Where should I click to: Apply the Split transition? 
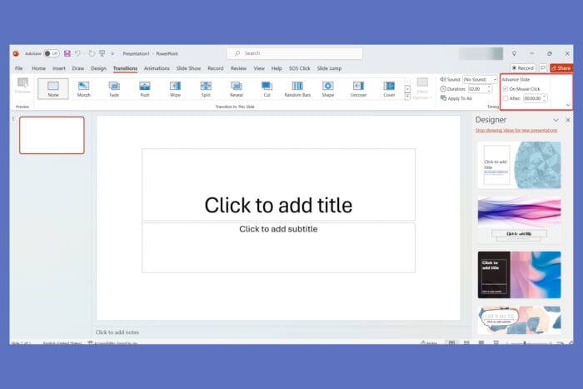click(206, 88)
